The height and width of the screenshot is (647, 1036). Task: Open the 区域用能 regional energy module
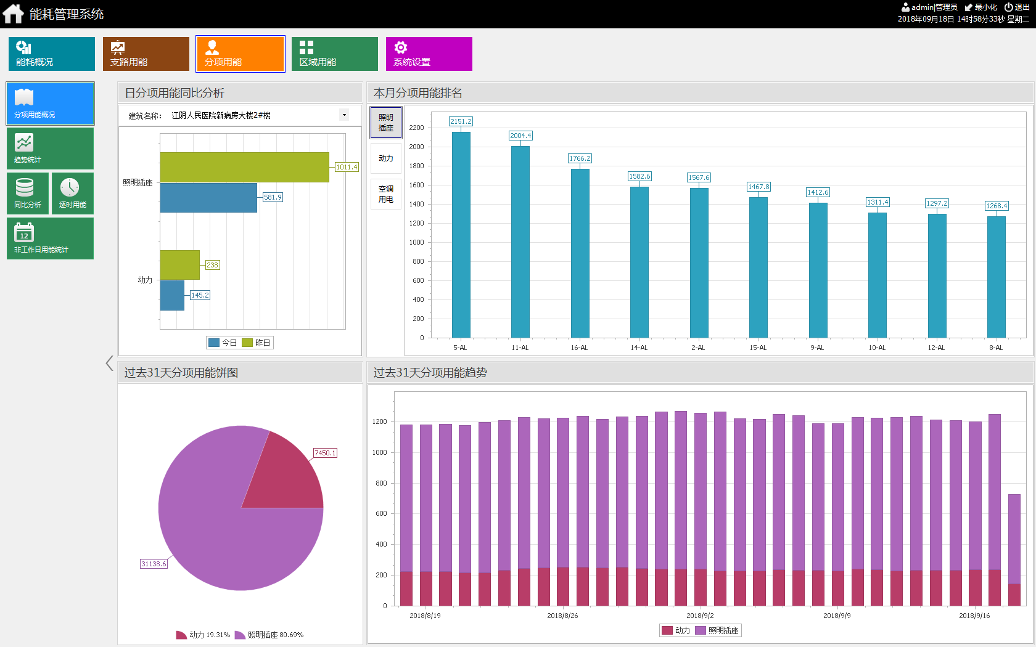(335, 54)
